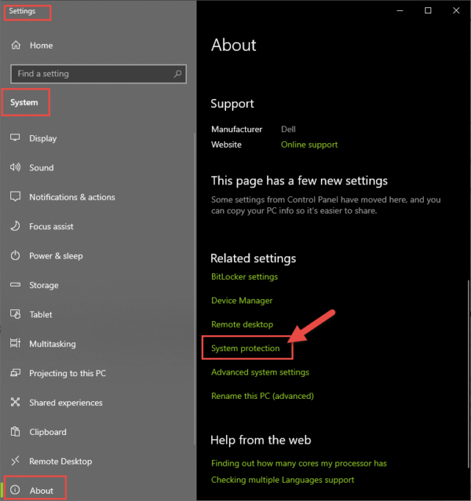
Task: Close the Settings window
Action: 456,10
